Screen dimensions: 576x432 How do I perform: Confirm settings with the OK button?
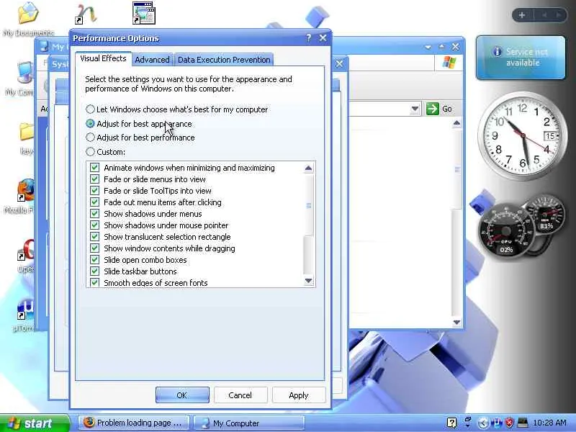[182, 395]
